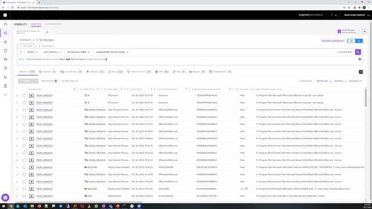Open the chart reports icon in the sidebar

[5, 77]
